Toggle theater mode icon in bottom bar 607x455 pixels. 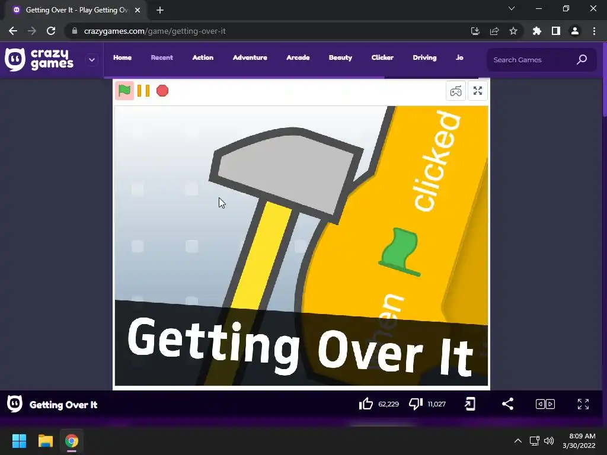(545, 404)
